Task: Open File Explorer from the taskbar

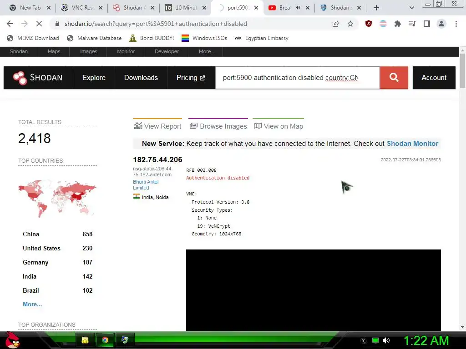Action: coord(85,340)
